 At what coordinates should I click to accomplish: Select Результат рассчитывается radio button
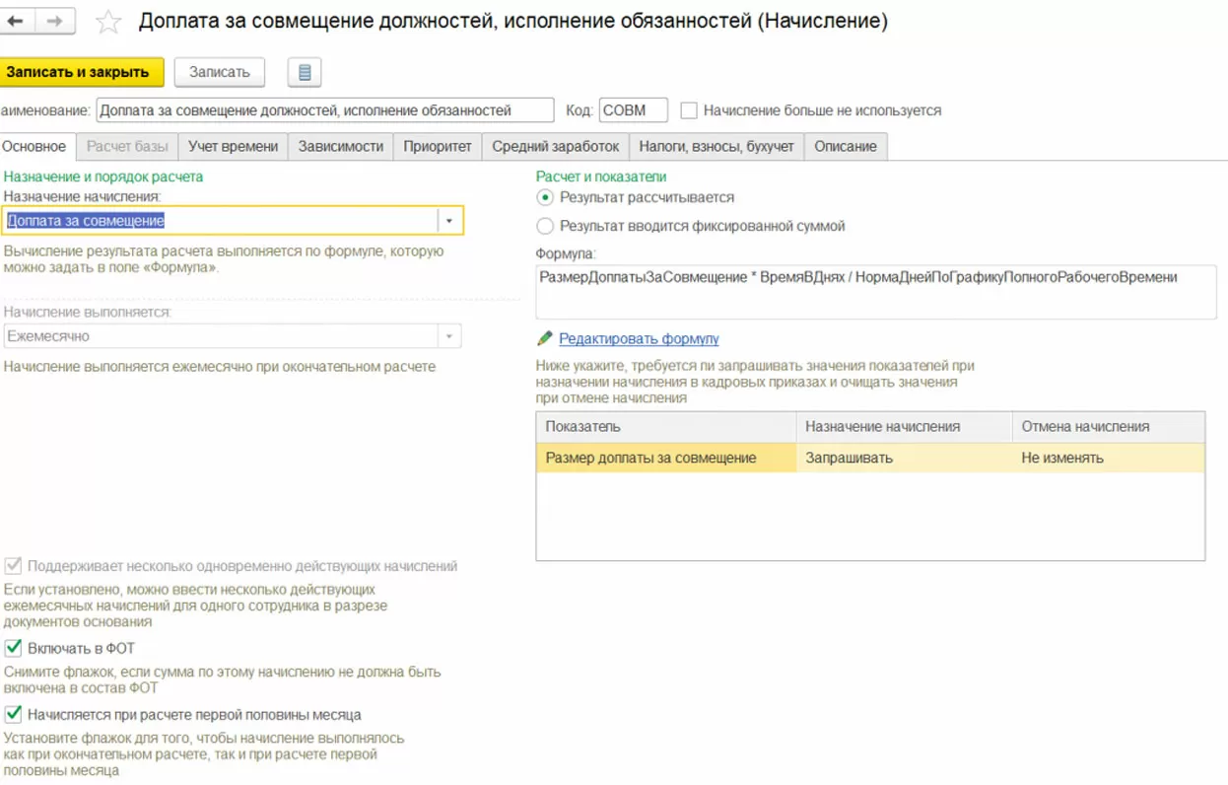pos(545,197)
